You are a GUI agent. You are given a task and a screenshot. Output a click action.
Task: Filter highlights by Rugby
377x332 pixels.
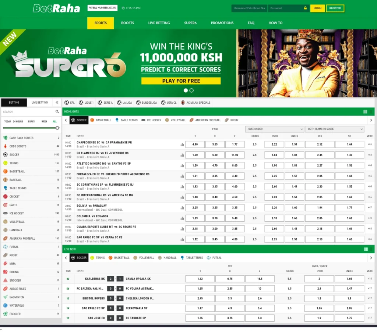click(x=232, y=120)
